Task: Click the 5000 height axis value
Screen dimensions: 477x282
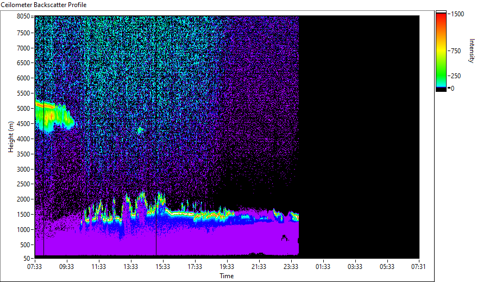Action: (x=23, y=109)
